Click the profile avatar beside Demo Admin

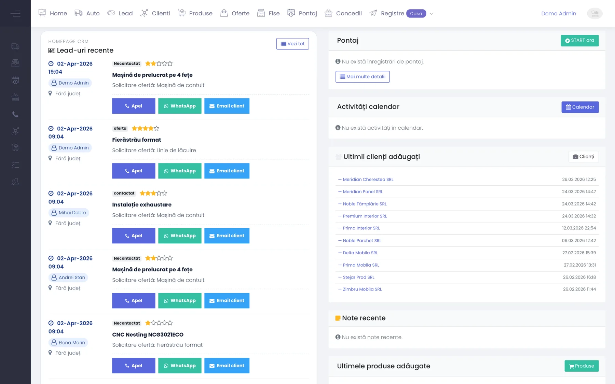point(594,13)
